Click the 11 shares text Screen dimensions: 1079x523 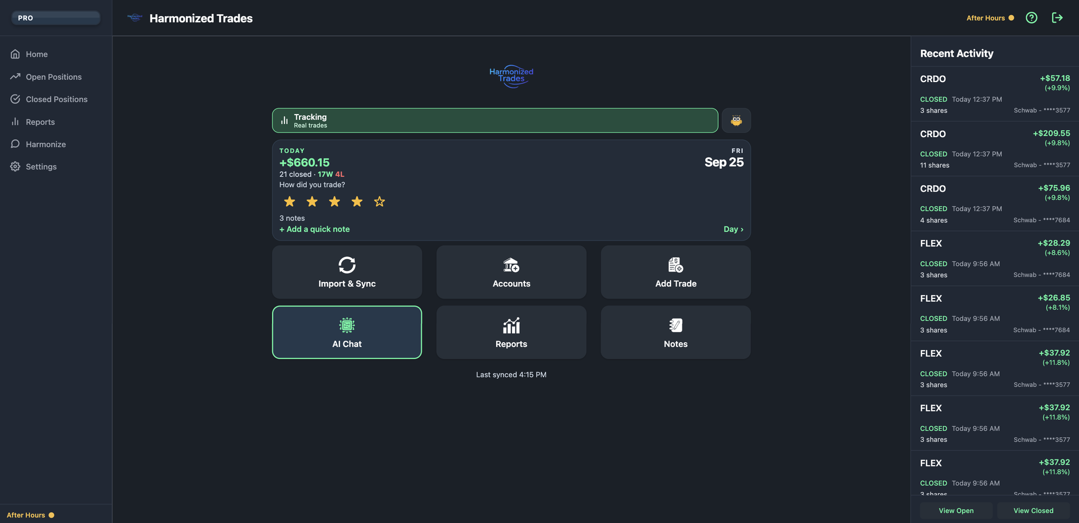(x=935, y=165)
